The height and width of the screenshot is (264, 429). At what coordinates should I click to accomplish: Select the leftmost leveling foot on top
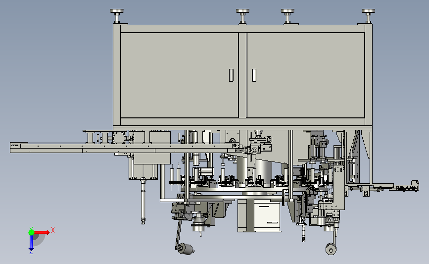point(117,16)
